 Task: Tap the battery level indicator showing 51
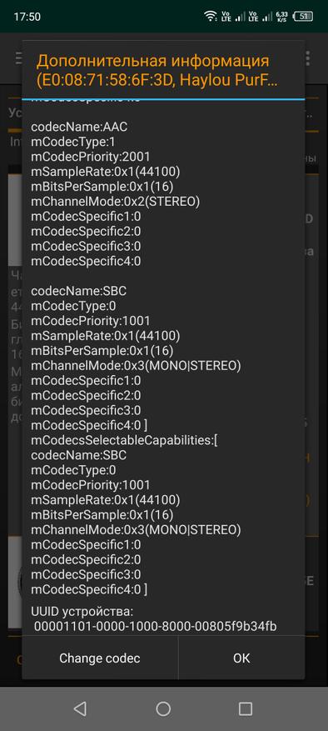click(x=303, y=17)
